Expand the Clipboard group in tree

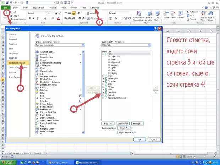click(109, 57)
